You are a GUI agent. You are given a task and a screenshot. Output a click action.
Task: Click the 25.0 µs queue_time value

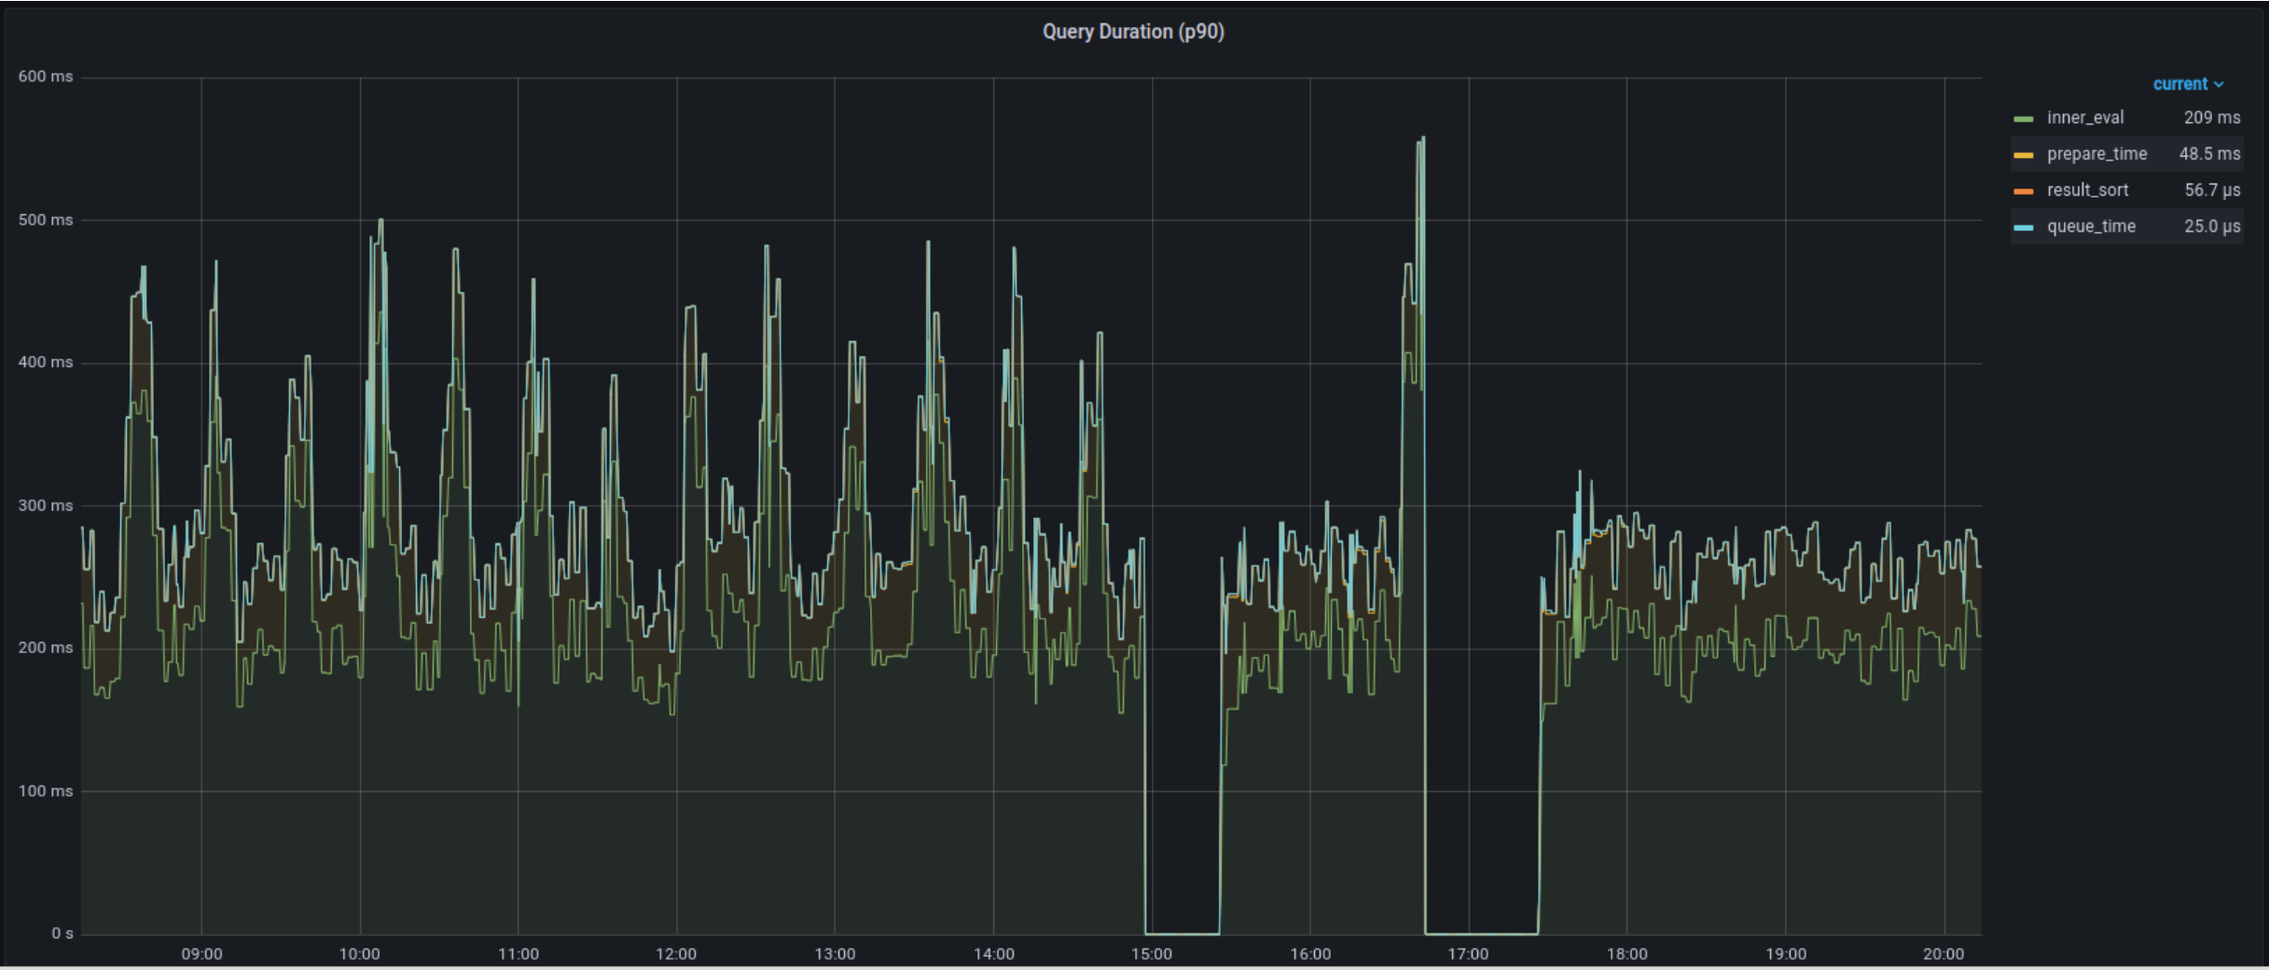click(2212, 226)
